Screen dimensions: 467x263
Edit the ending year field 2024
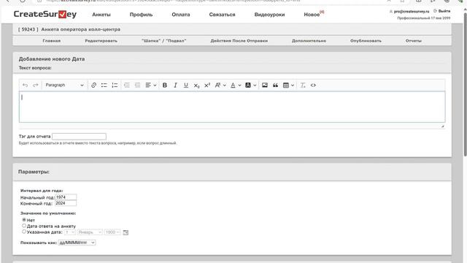(x=66, y=203)
